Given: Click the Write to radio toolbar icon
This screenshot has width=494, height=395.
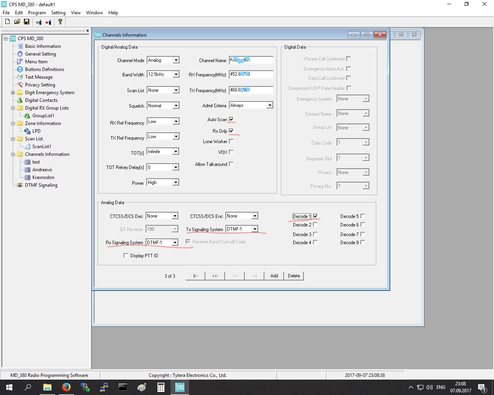Looking at the screenshot, I should tap(48, 22).
